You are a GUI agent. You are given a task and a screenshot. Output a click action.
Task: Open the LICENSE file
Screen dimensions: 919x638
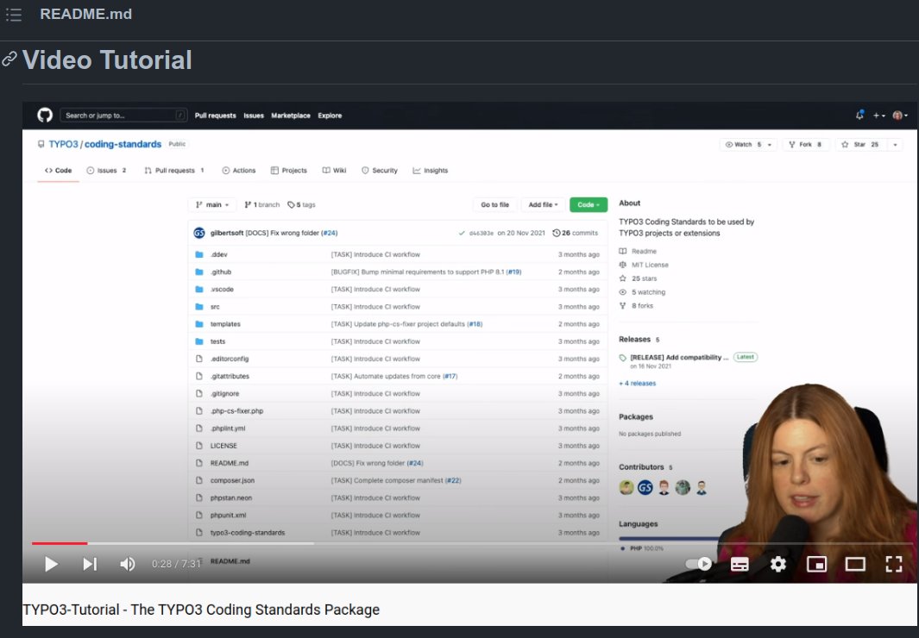click(223, 446)
